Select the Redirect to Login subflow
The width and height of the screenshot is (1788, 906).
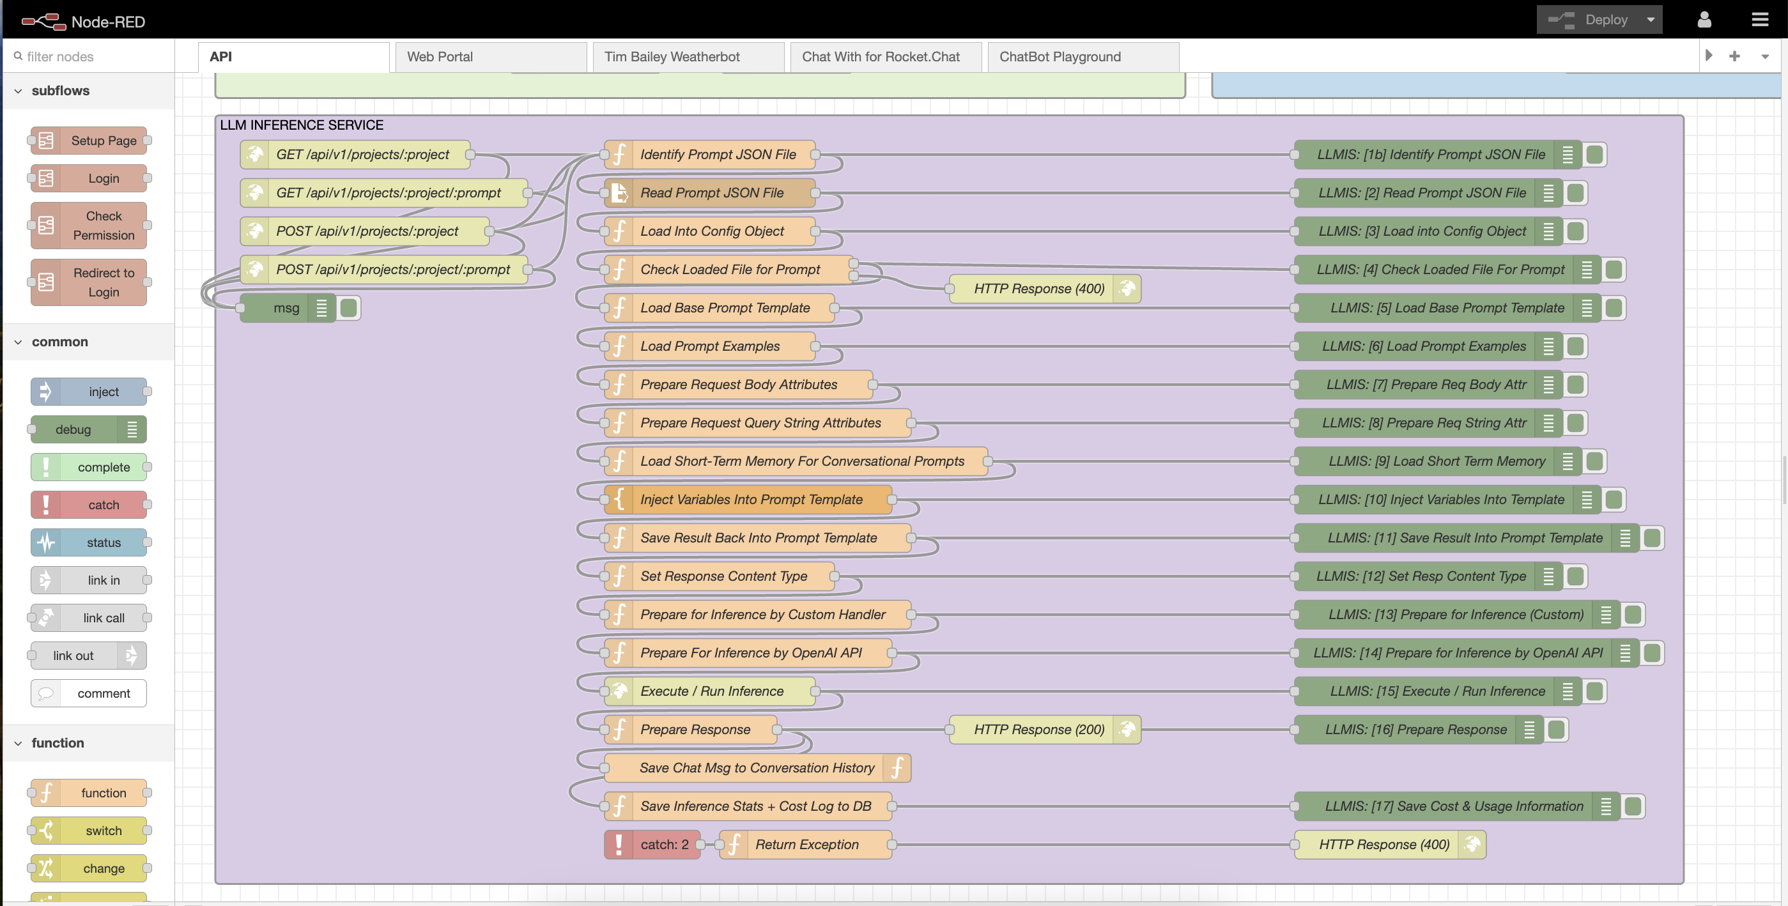click(89, 282)
